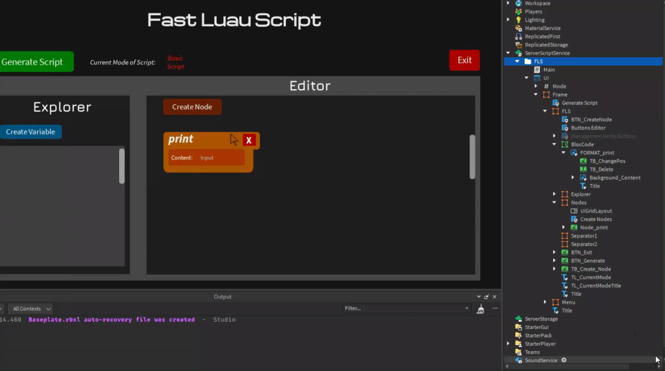665x371 pixels.
Task: Open the Output panel three-dots menu
Action: (495, 309)
